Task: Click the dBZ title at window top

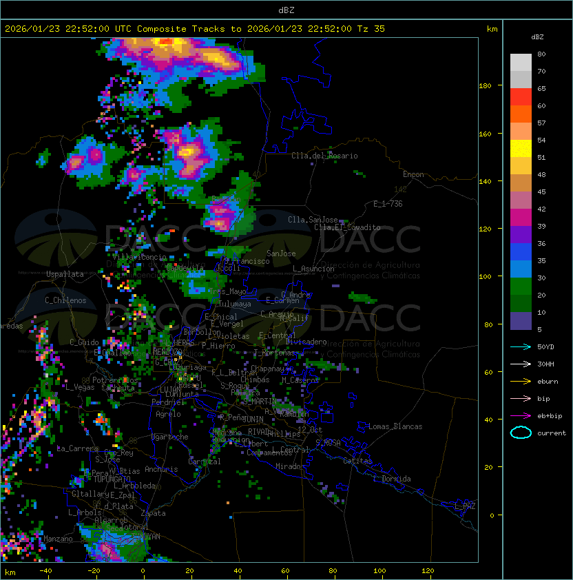Action: (x=286, y=10)
